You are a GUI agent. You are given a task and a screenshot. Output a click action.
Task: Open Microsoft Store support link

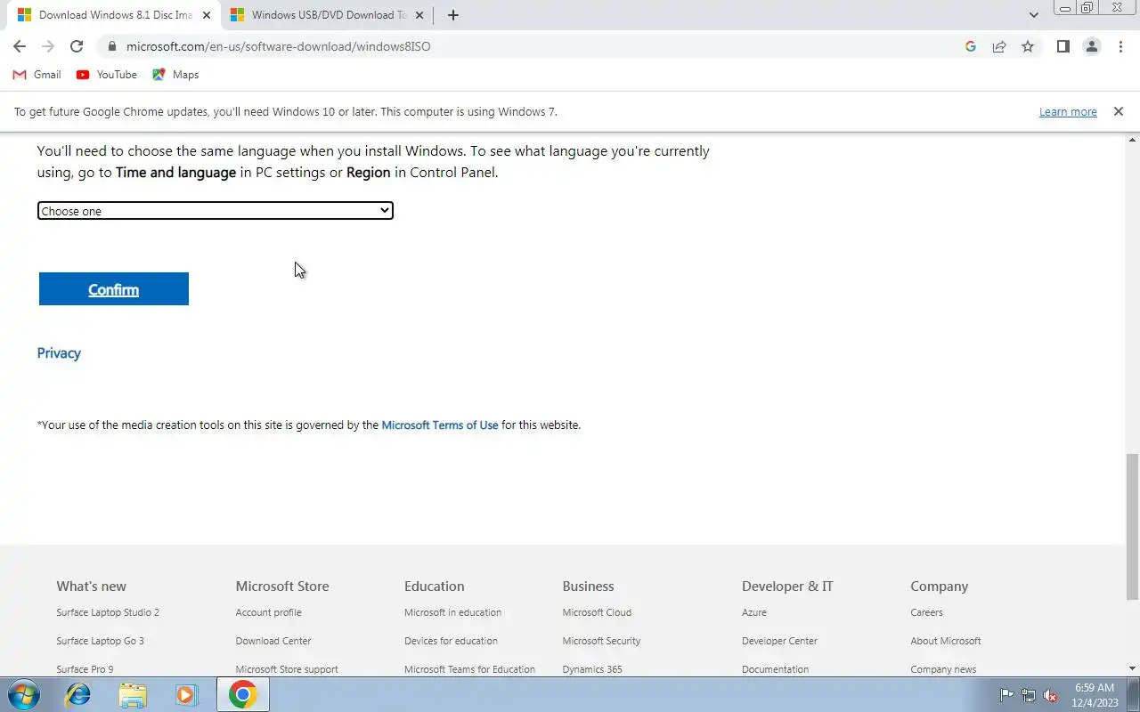coord(287,669)
